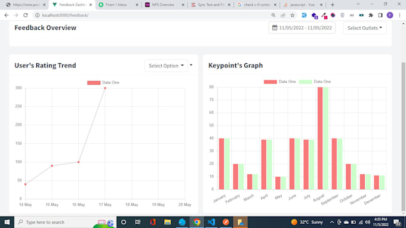Viewport: 406px width, 228px height.
Task: Click the calendar icon in date range
Action: tap(275, 27)
